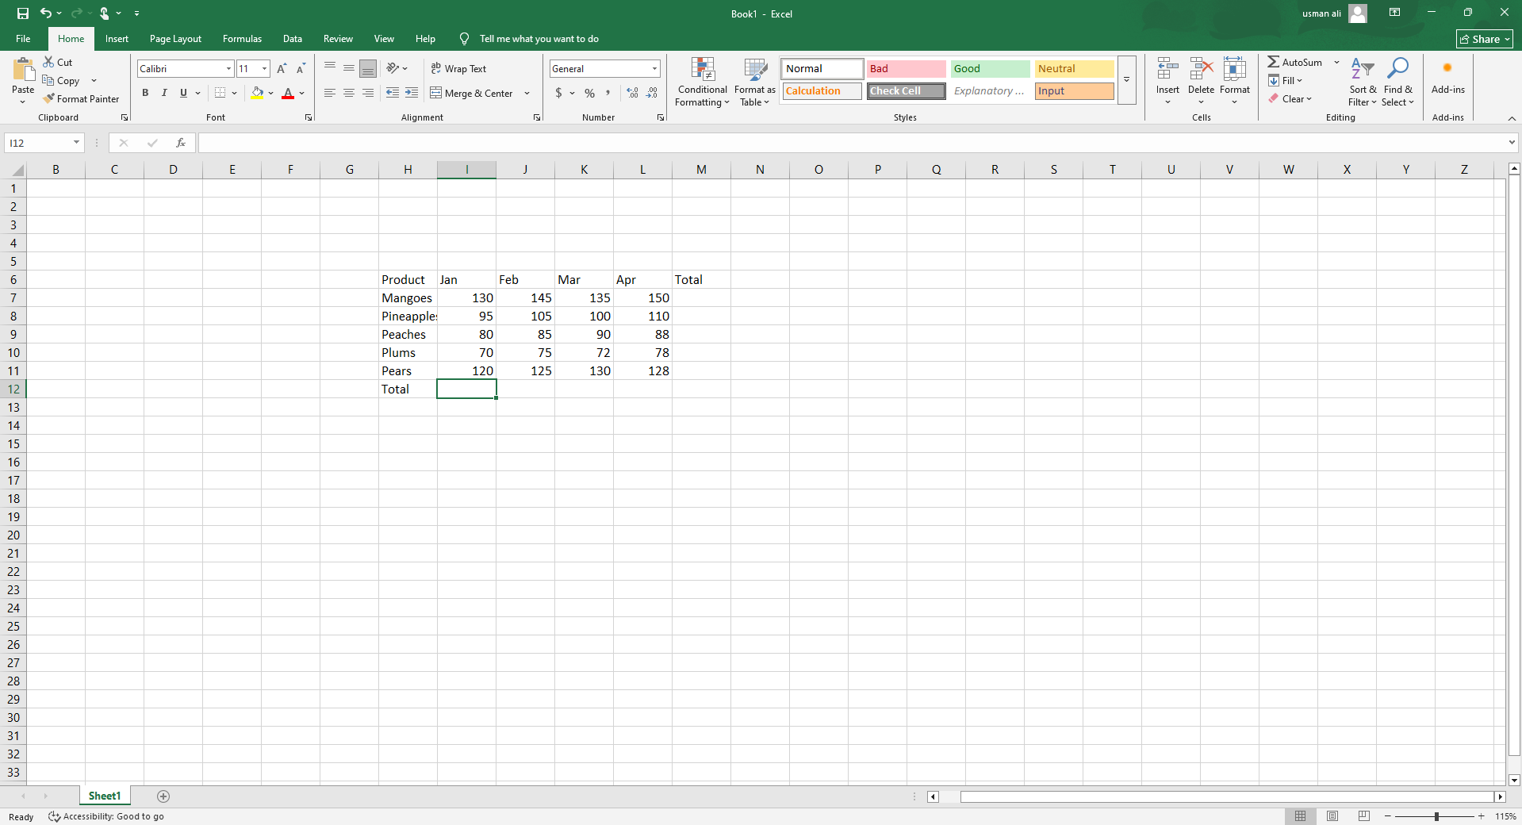Image resolution: width=1522 pixels, height=825 pixels.
Task: Toggle Italic formatting
Action: [x=164, y=93]
